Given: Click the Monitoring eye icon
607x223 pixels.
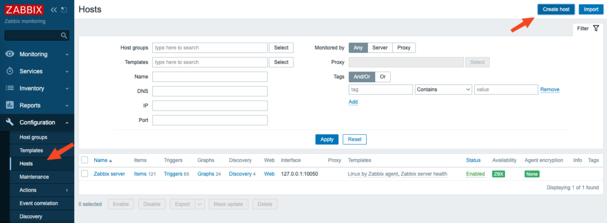Looking at the screenshot, I should [x=10, y=54].
